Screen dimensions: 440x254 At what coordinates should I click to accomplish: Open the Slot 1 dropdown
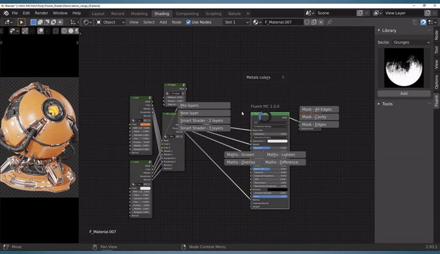(236, 22)
